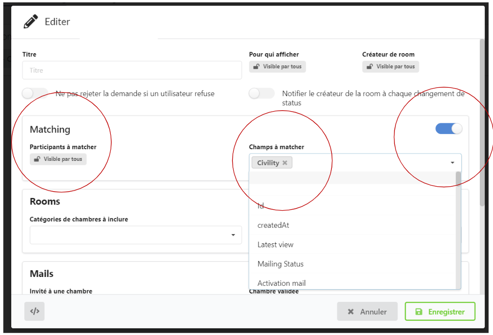Image resolution: width=493 pixels, height=335 pixels.
Task: Click inside the Titre text field
Action: (132, 70)
